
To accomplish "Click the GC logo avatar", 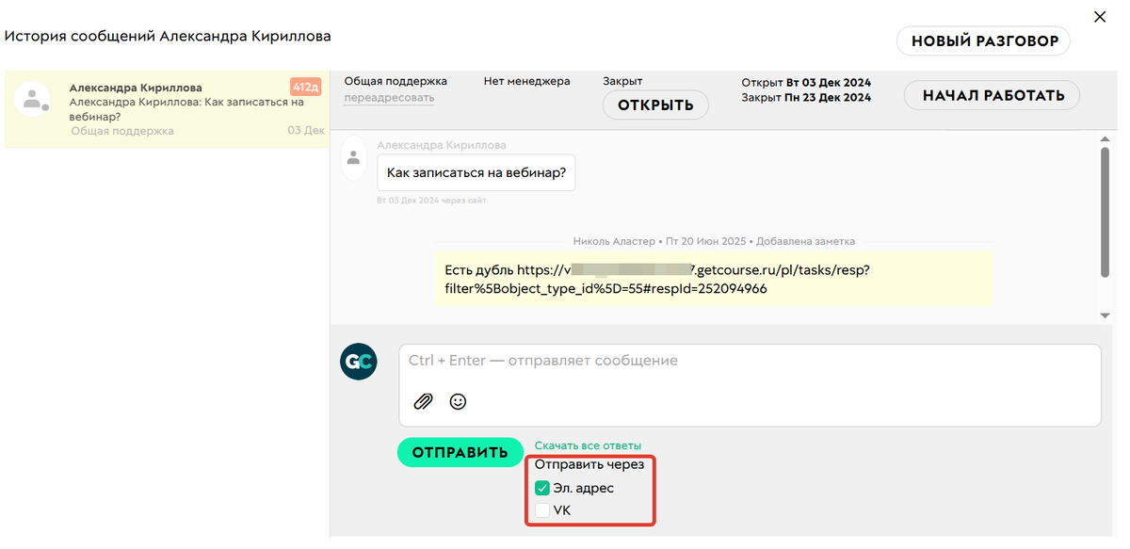I will pos(358,362).
